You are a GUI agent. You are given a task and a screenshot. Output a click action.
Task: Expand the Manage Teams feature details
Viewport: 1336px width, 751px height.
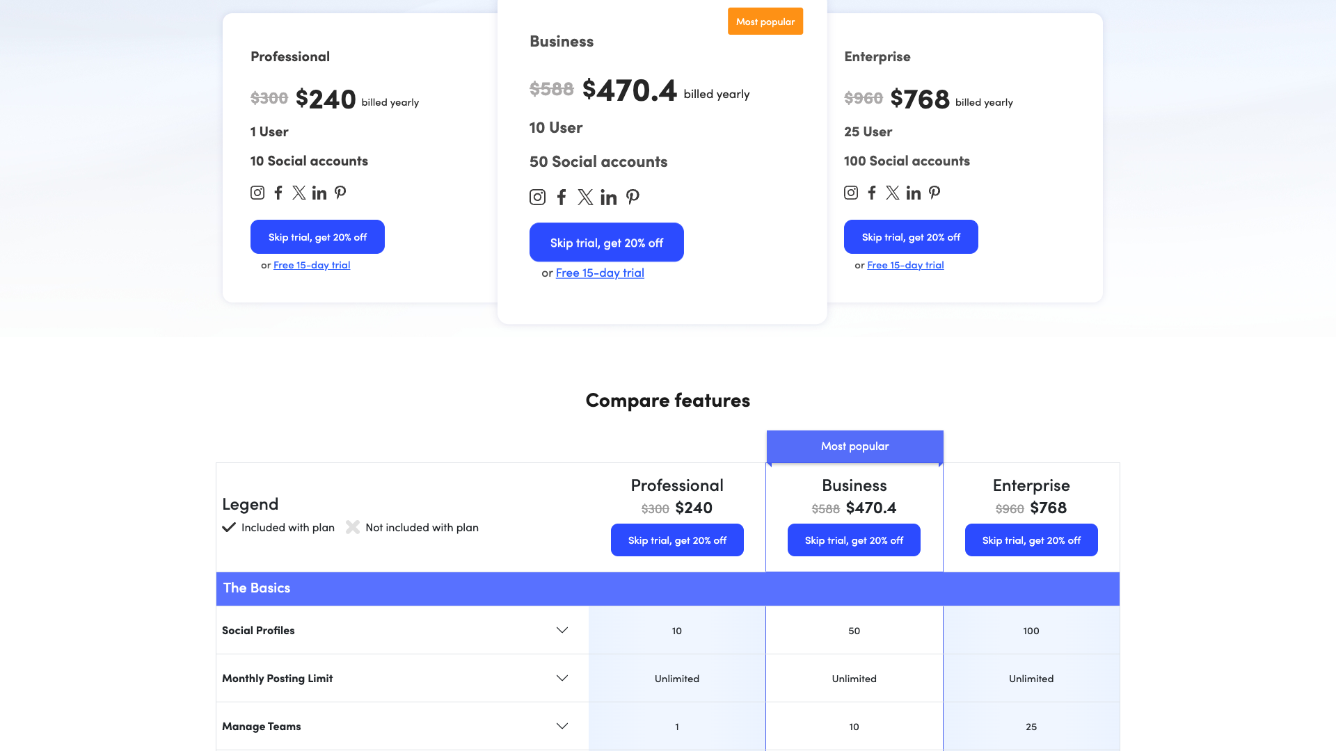point(562,726)
